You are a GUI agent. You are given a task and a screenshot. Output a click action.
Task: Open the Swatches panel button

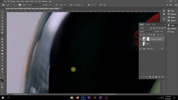[x=172, y=14]
